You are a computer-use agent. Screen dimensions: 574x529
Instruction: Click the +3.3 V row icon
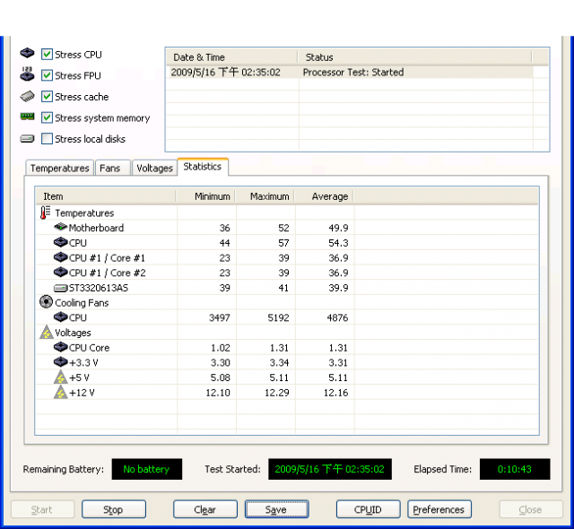[60, 362]
